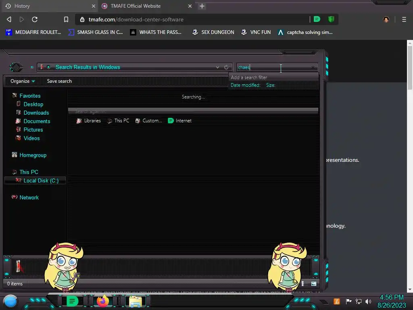
Task: Add Size search filter
Action: [x=271, y=85]
